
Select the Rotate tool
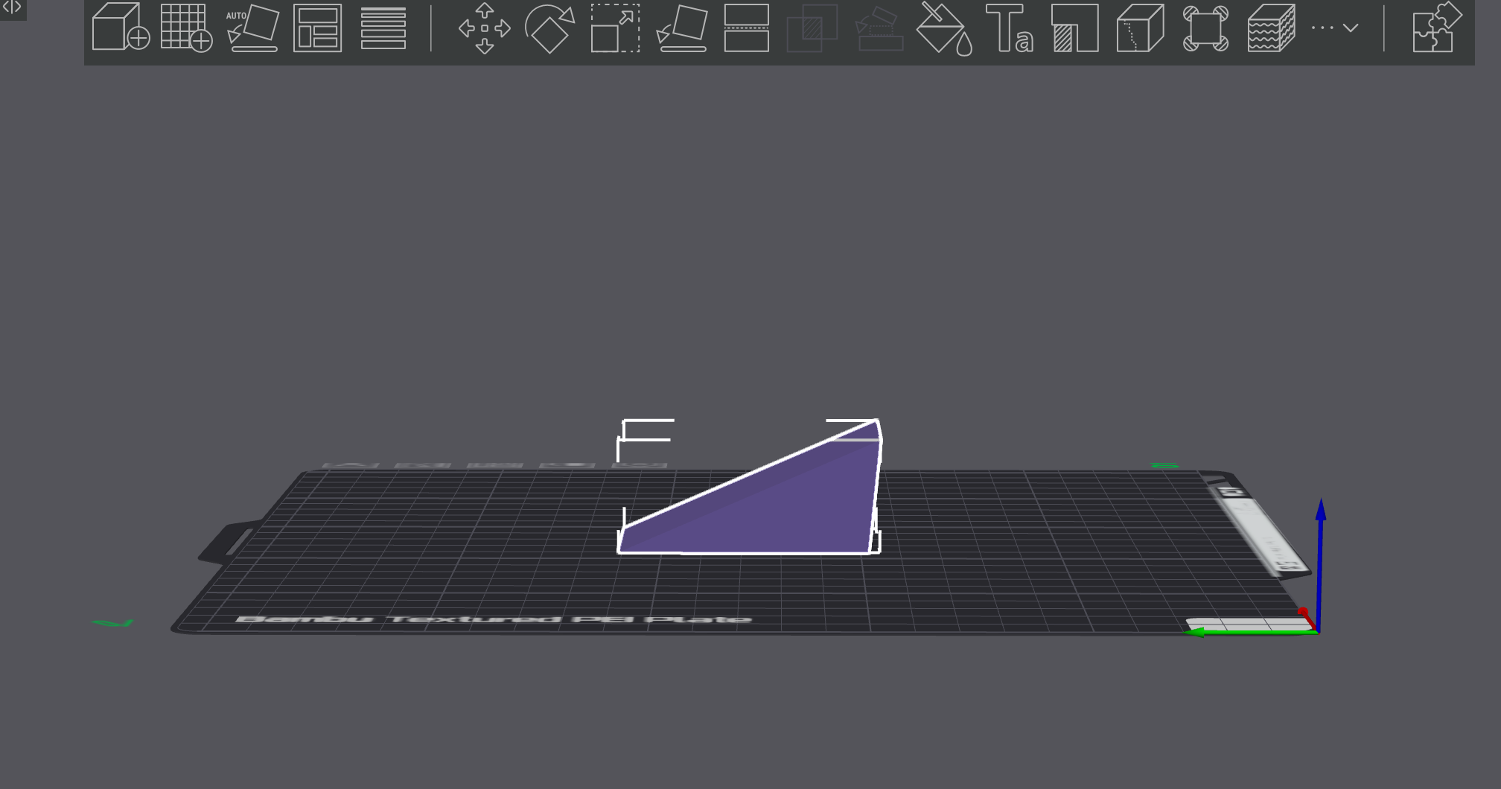[550, 28]
